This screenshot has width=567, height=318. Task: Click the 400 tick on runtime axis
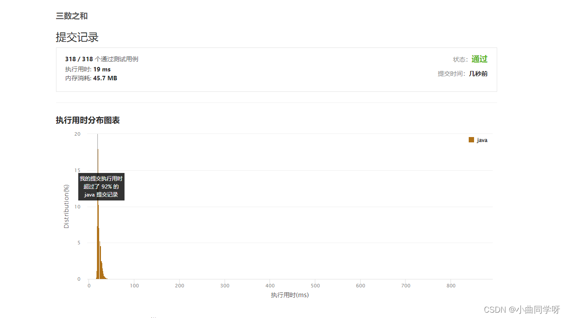(270, 286)
